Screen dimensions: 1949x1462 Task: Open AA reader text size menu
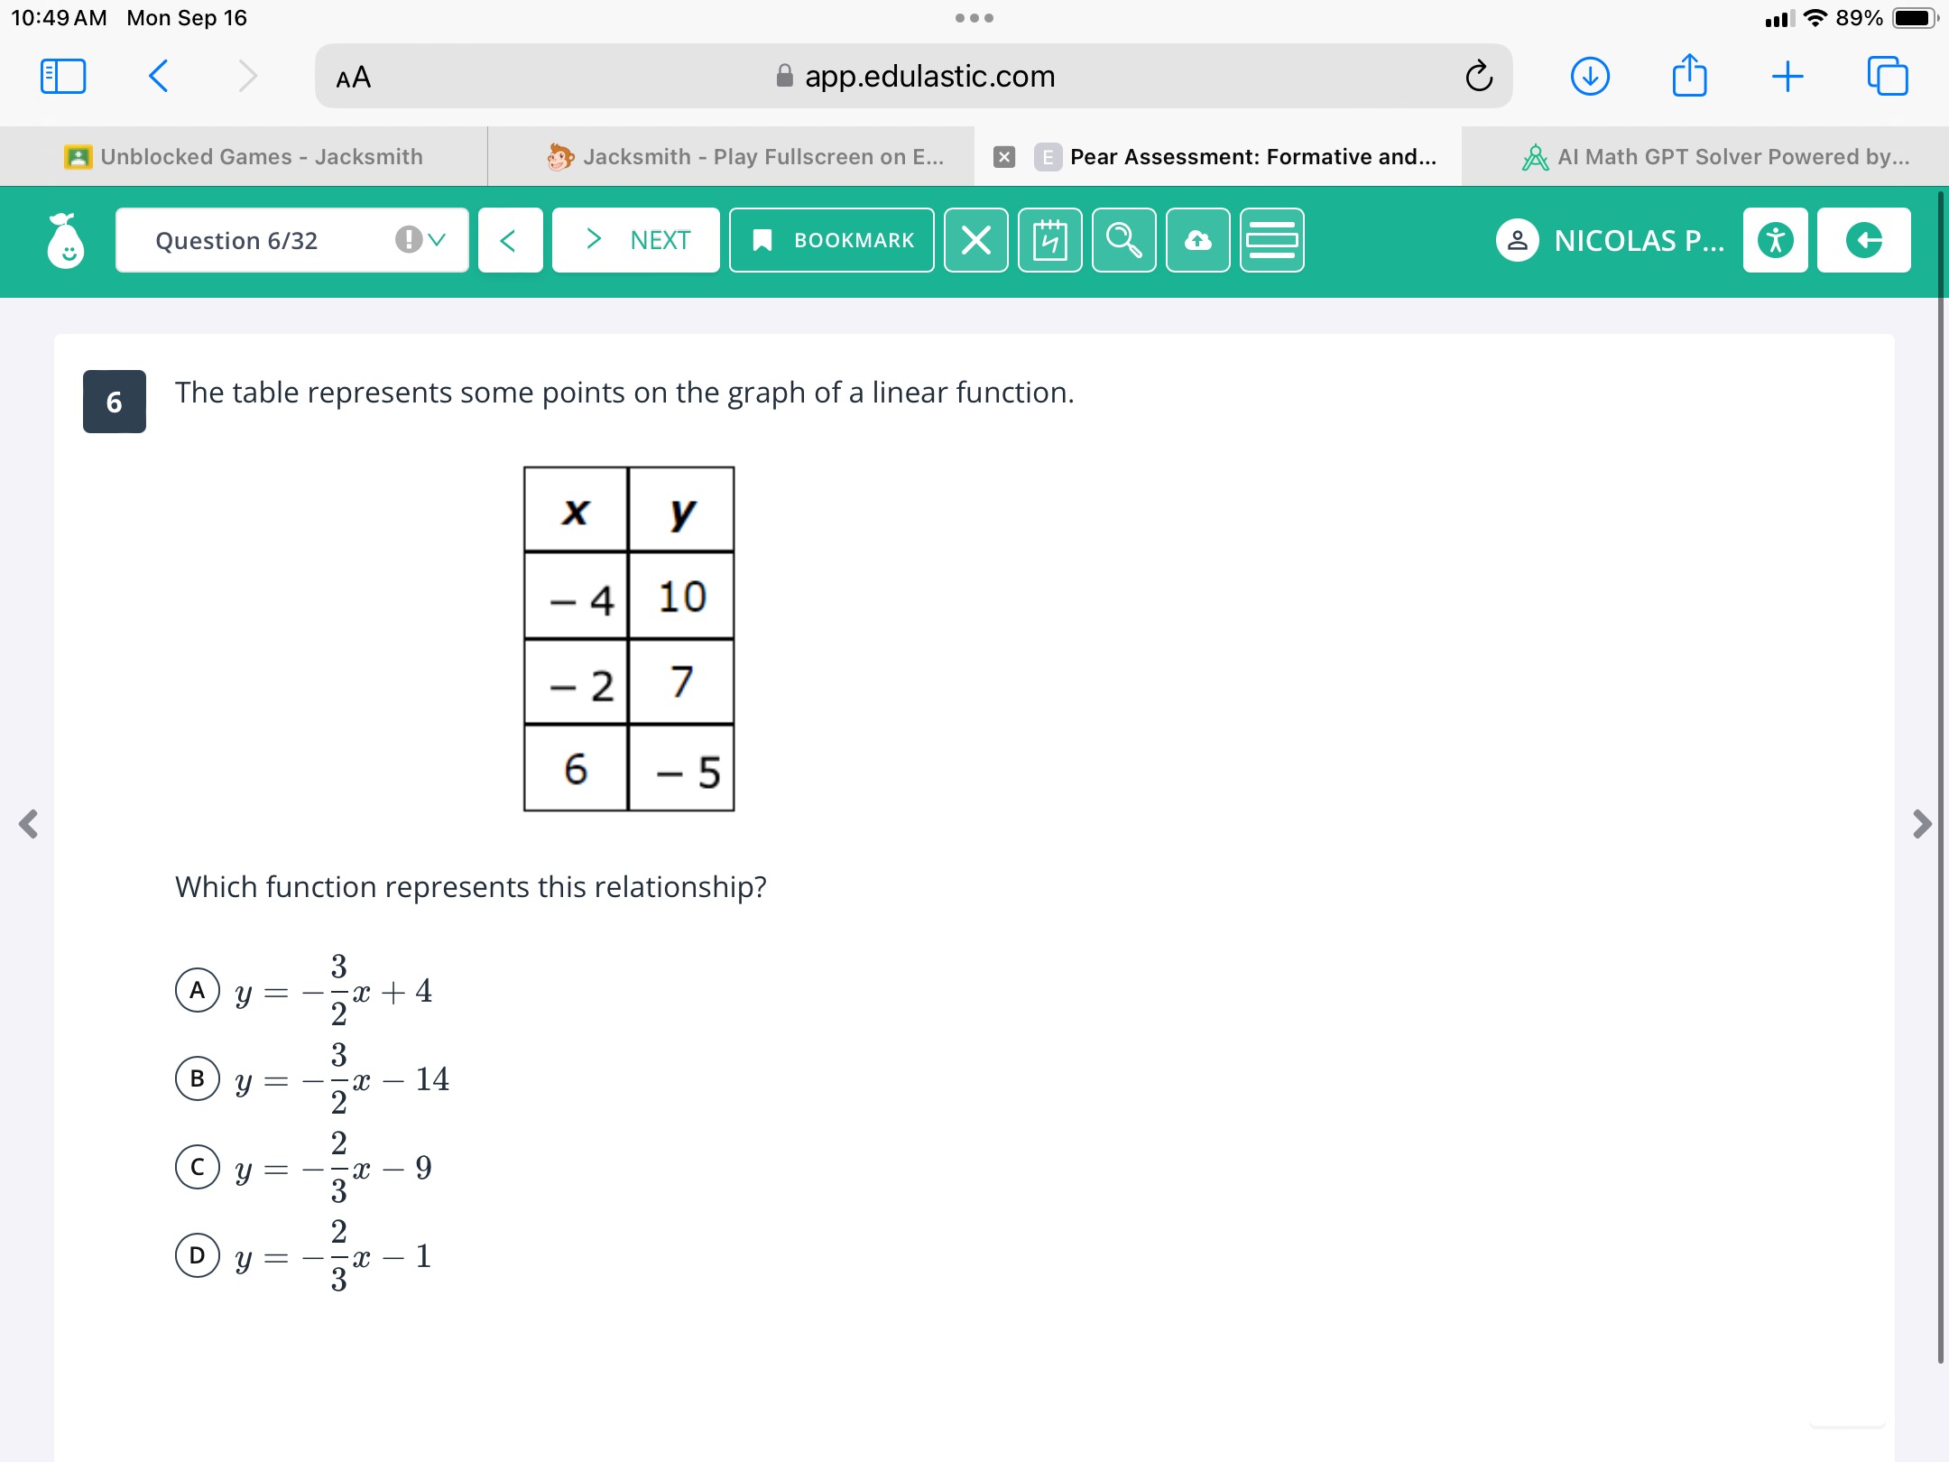353,78
